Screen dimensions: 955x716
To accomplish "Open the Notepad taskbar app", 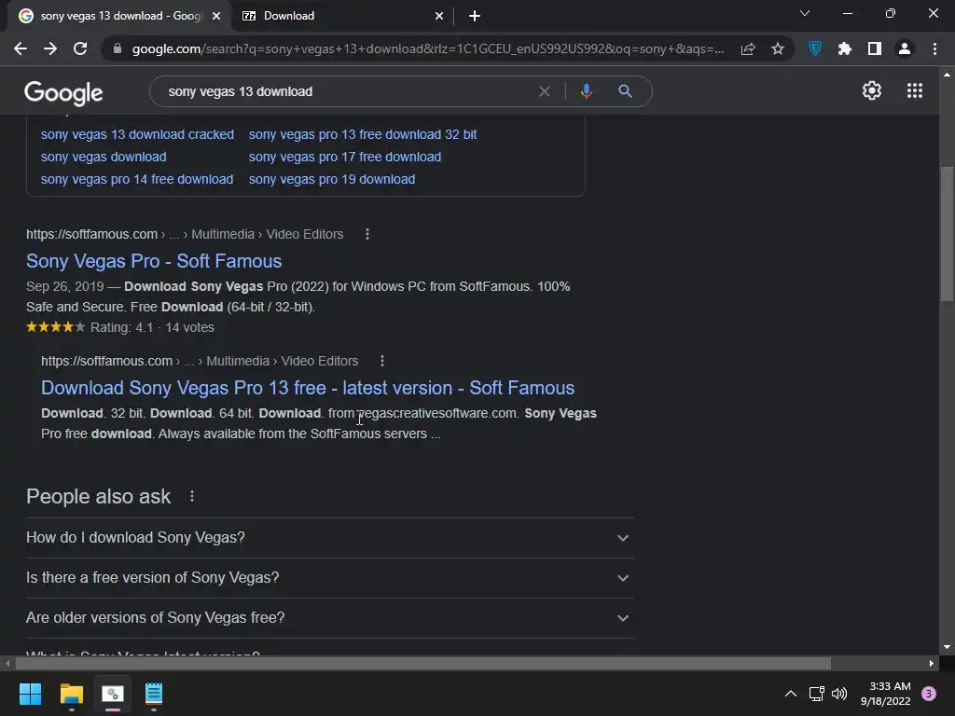I will coord(154,694).
